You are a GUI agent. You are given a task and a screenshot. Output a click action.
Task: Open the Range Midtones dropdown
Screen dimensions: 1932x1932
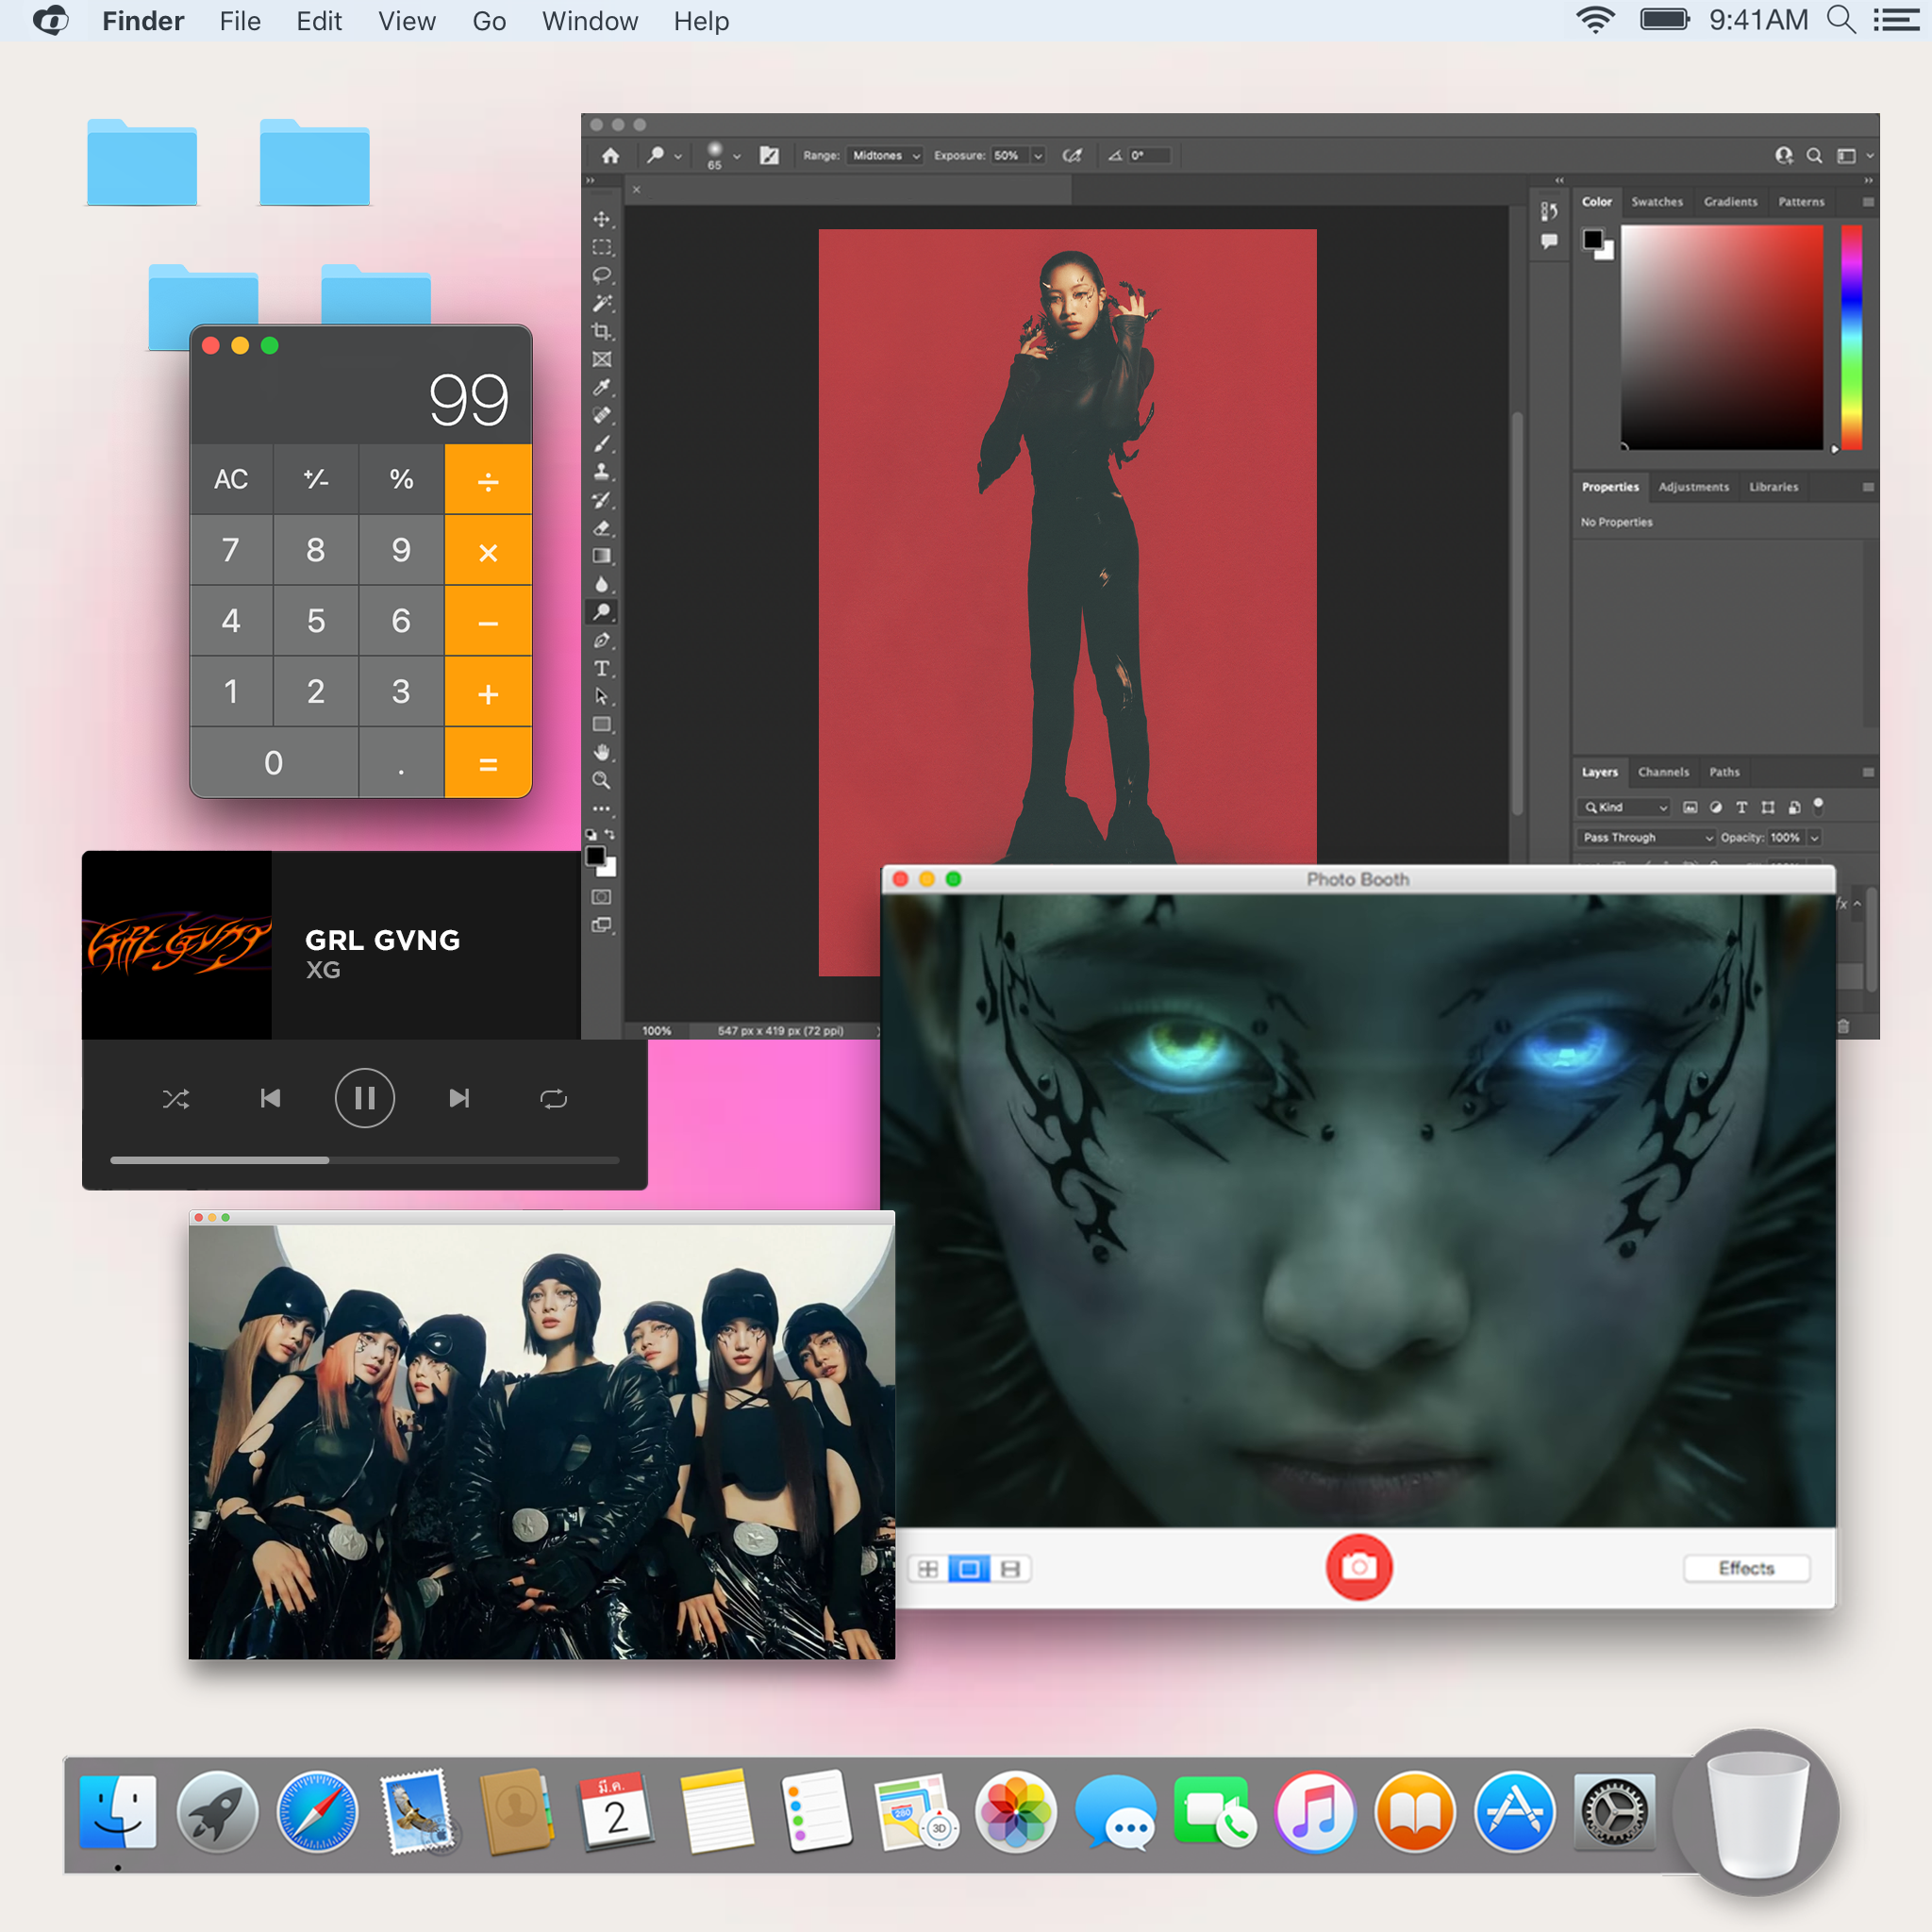[885, 155]
